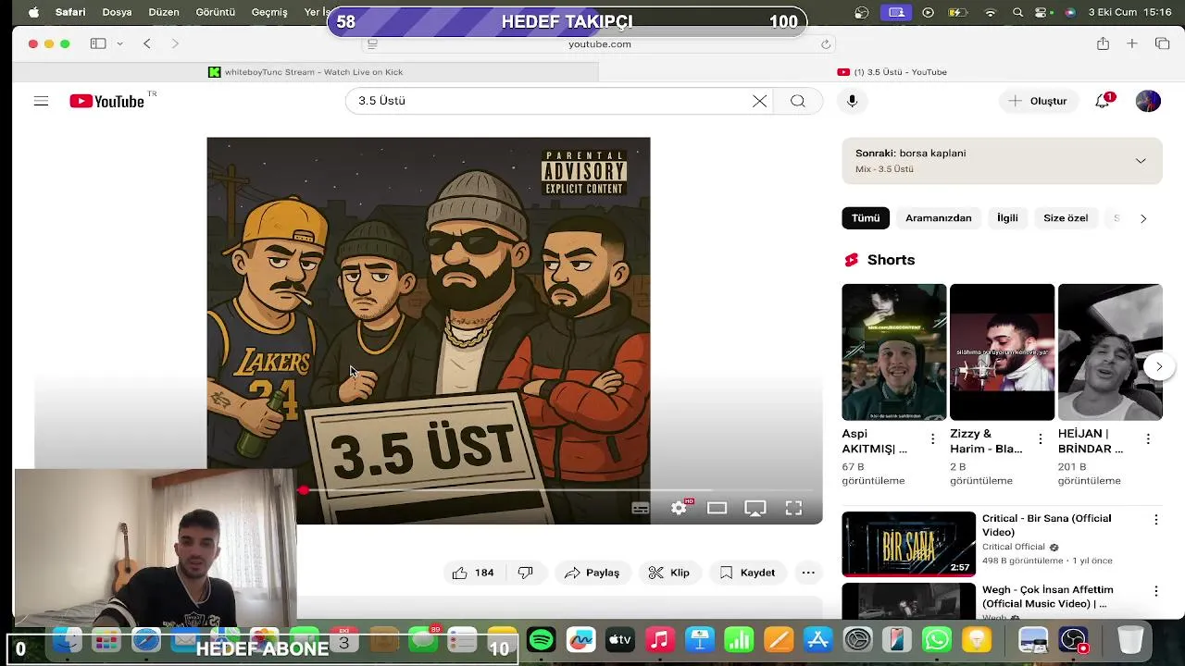This screenshot has height=666, width=1185.
Task: Select the Aramanızdan filter chip
Action: pos(939,218)
